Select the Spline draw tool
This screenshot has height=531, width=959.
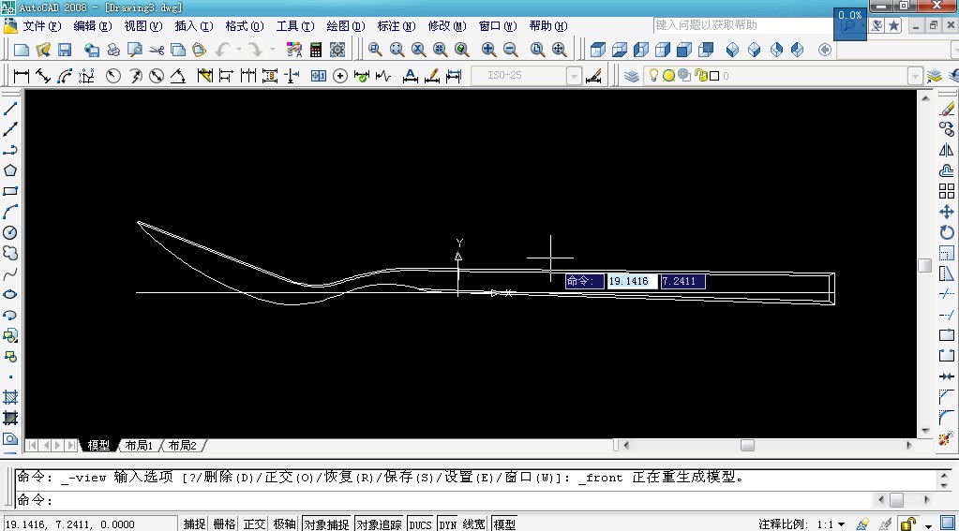(10, 273)
